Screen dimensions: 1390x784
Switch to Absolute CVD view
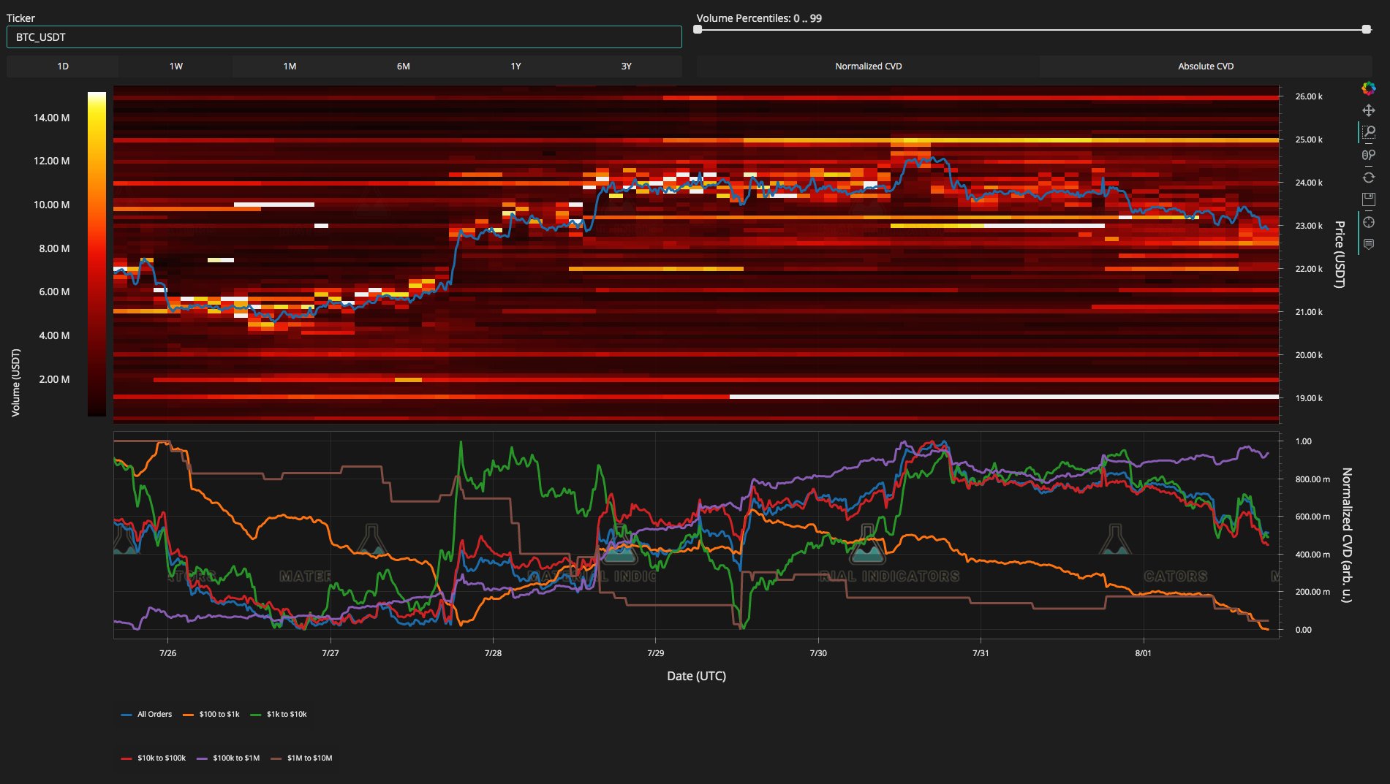point(1205,66)
